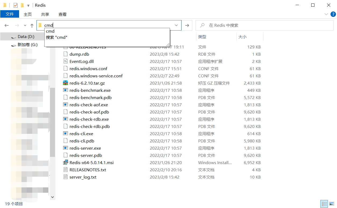Screen dimensions: 337x208
Task: Click the 应用程序扩展 type cell
Action: 210,61
